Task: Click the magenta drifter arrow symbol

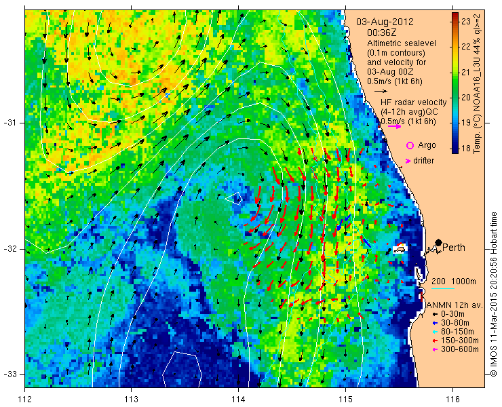Action: pos(408,161)
